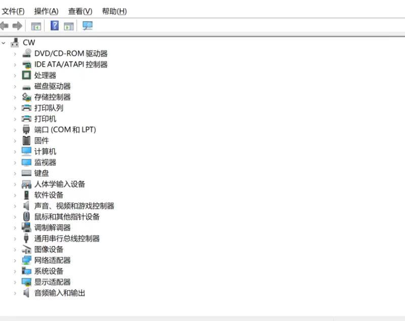Click the back arrow in the toolbar

click(5, 26)
